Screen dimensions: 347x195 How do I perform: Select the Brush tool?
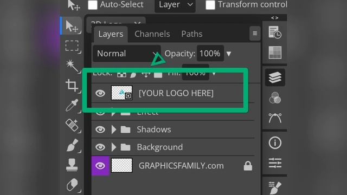tap(72, 145)
